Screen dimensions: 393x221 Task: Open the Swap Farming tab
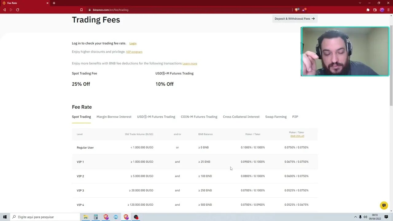pyautogui.click(x=276, y=117)
